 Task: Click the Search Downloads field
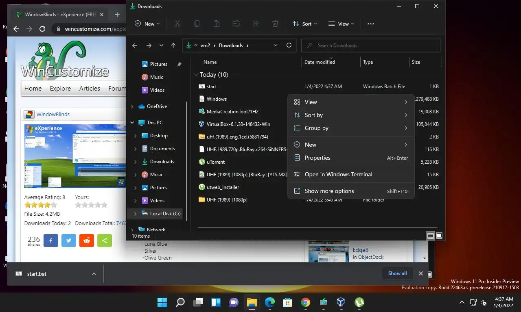pyautogui.click(x=370, y=45)
